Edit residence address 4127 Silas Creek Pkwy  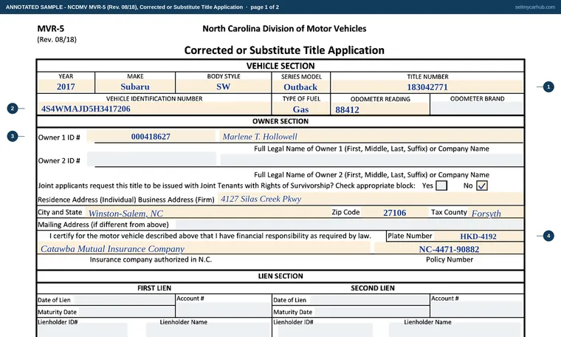pyautogui.click(x=371, y=199)
